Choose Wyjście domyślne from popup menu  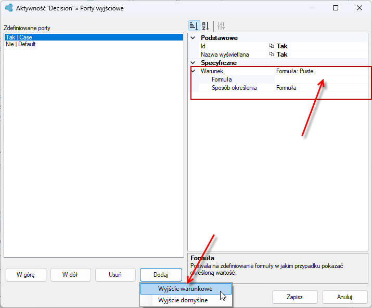186,300
